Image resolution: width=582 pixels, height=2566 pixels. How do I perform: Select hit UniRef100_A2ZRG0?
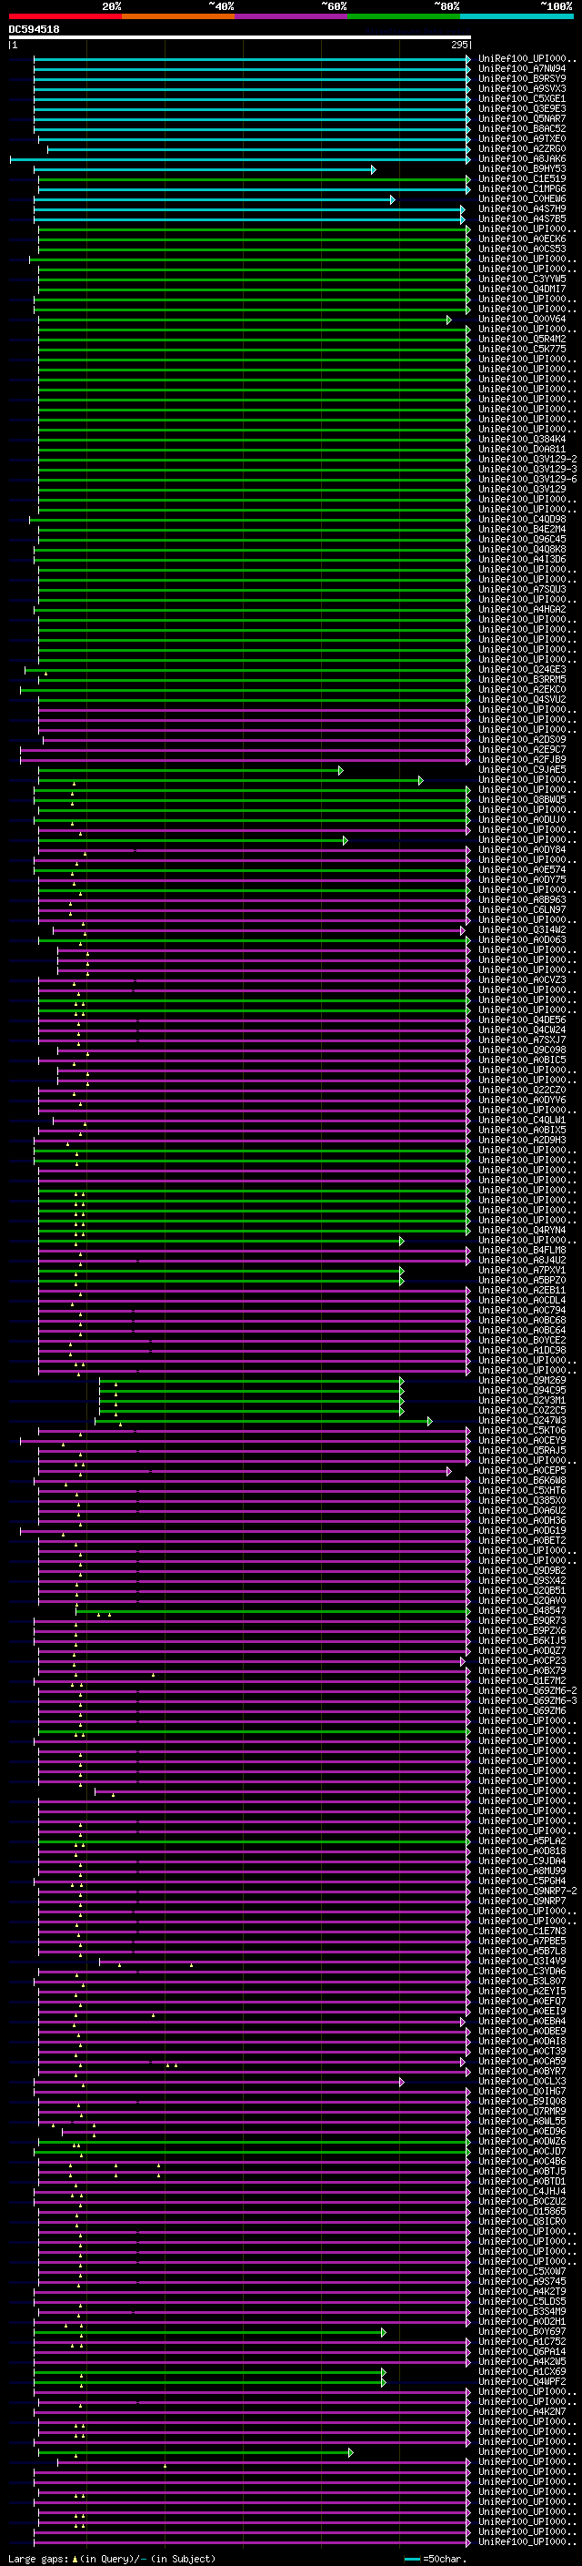point(522,149)
